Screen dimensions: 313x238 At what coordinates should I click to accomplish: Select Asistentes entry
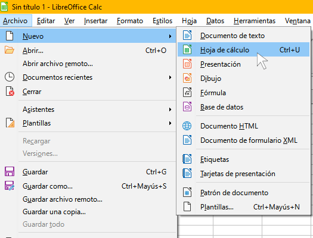(x=88, y=109)
